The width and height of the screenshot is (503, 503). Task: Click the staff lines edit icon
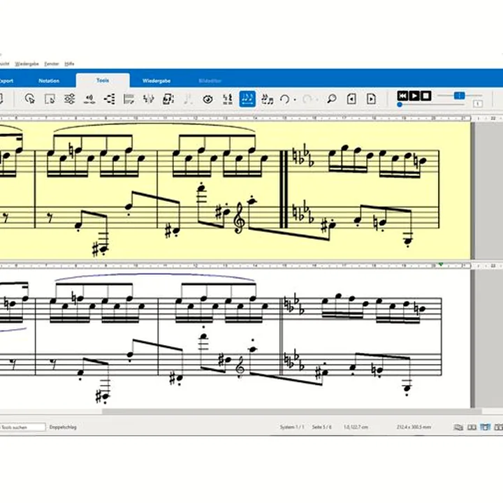click(129, 99)
